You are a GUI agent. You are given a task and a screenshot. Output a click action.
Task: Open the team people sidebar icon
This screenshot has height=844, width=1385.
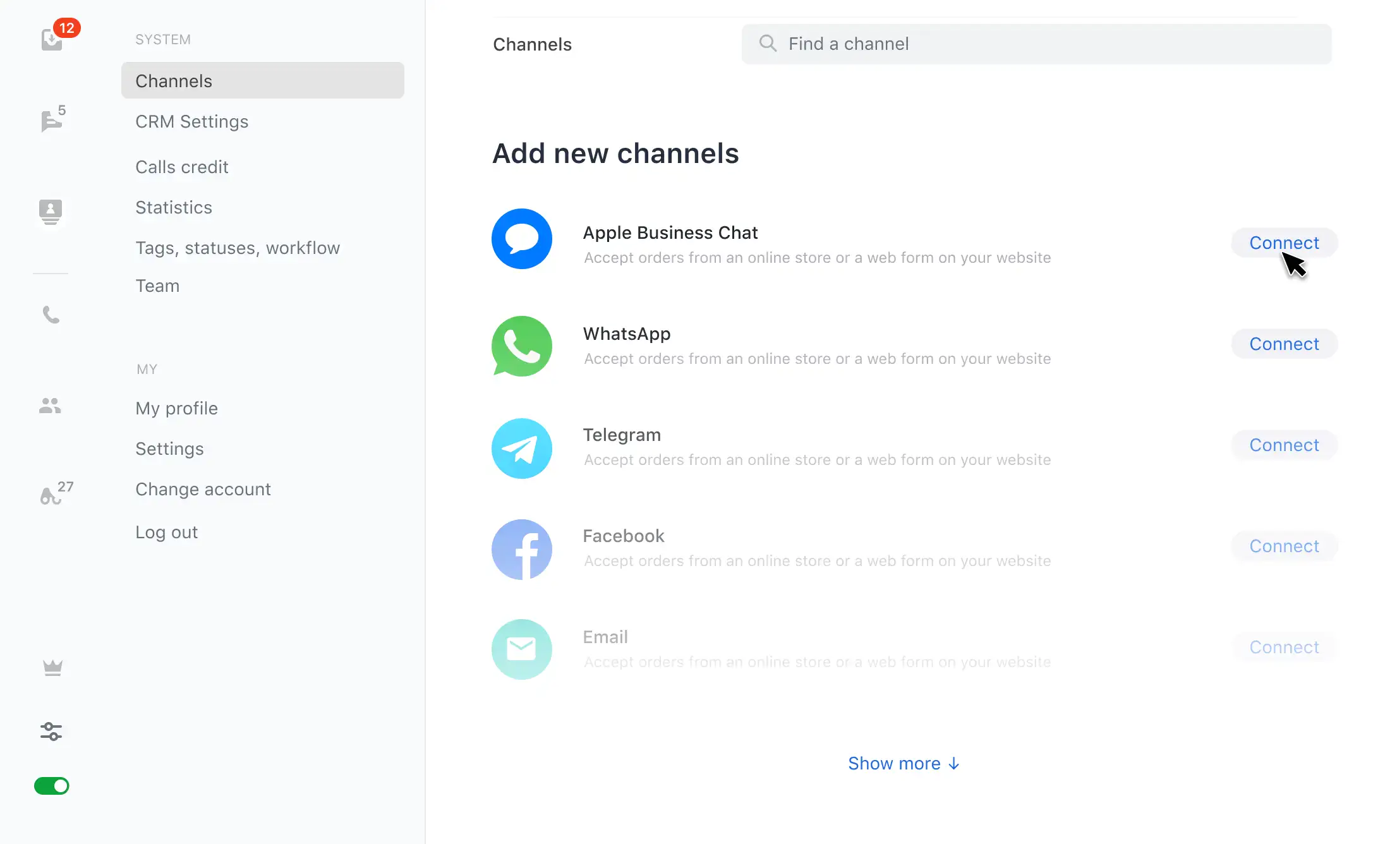51,406
